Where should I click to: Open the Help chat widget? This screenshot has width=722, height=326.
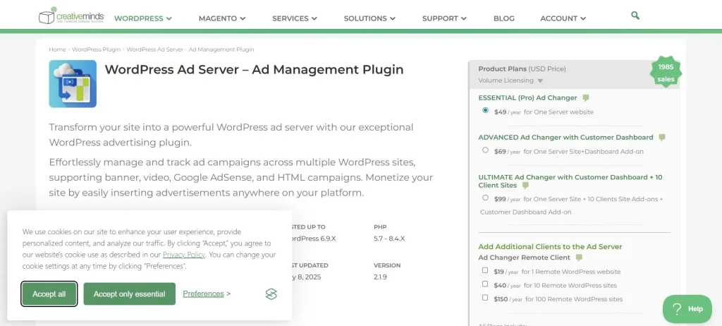(x=687, y=309)
